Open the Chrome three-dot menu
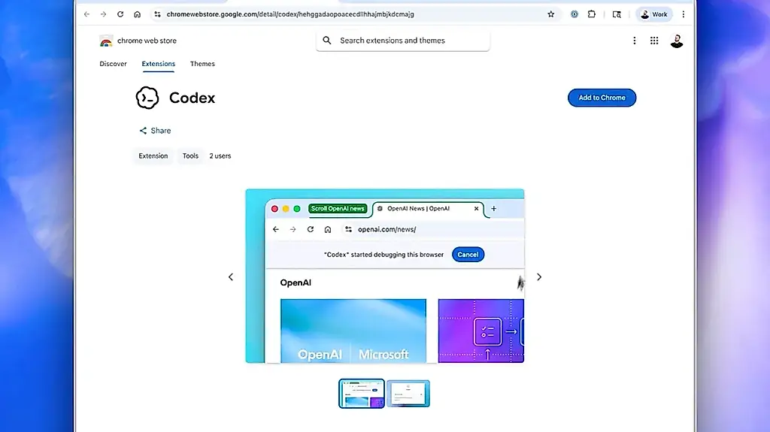Screen dimensions: 770x432 tap(683, 14)
